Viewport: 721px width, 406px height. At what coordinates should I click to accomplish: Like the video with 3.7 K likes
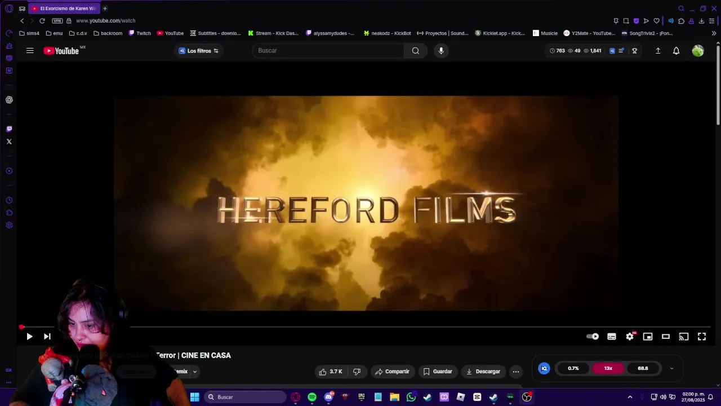click(330, 372)
